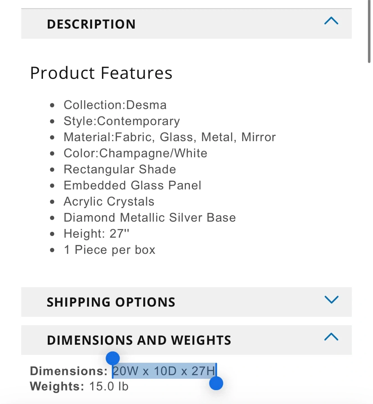Click the Color:Champagne/White list item
The width and height of the screenshot is (373, 404).
point(135,153)
